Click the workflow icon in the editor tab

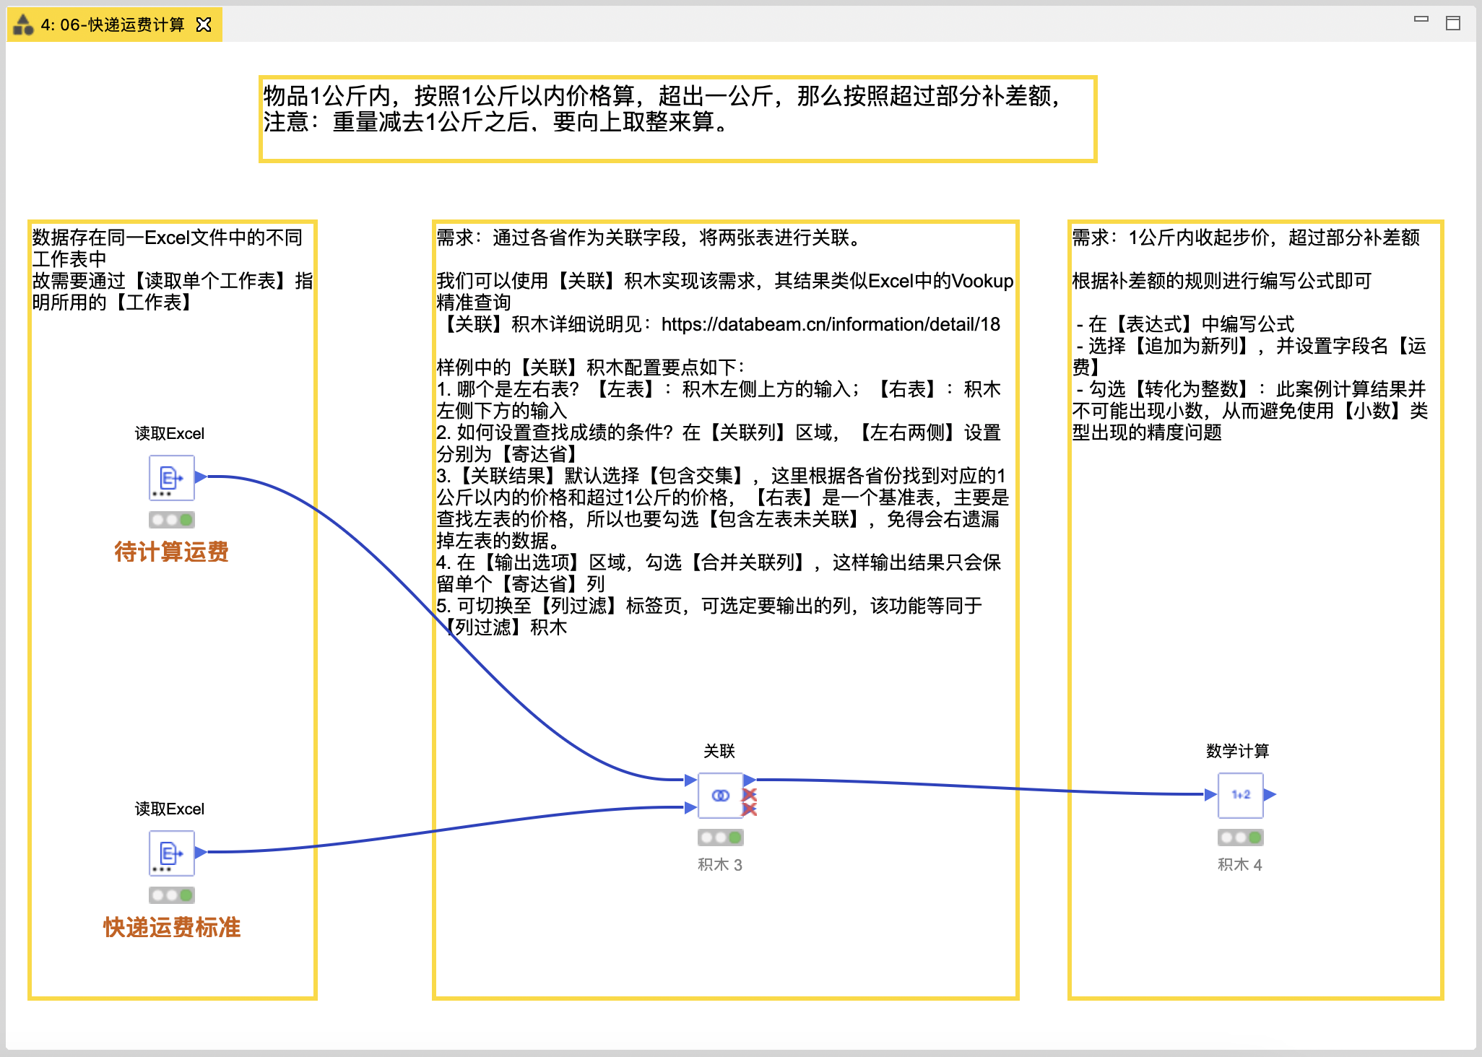coord(24,25)
